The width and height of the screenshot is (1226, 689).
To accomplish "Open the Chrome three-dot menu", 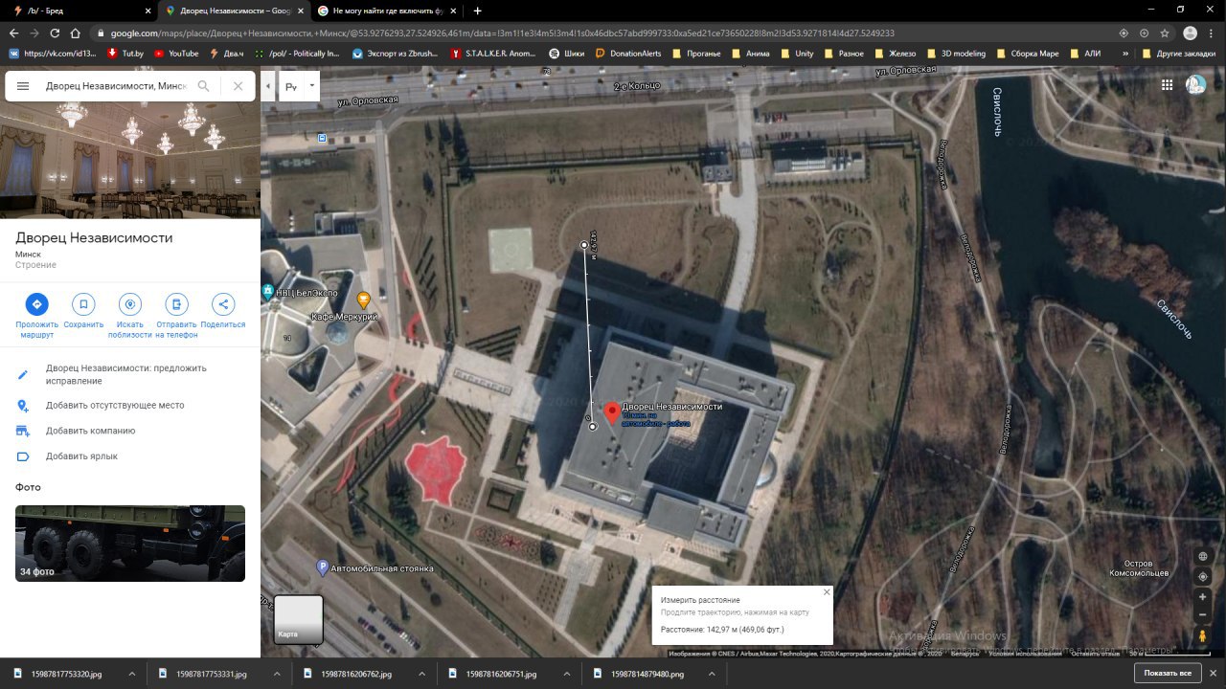I will click(1212, 33).
